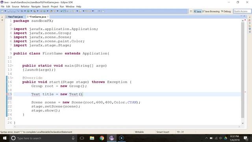
Task: Open the Back history dropdown arrow
Action: pos(93,11)
